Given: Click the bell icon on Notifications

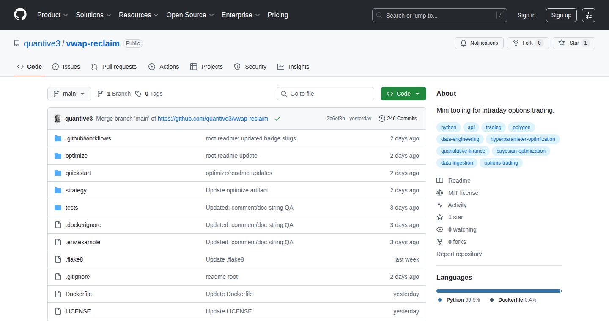Looking at the screenshot, I should pyautogui.click(x=464, y=43).
